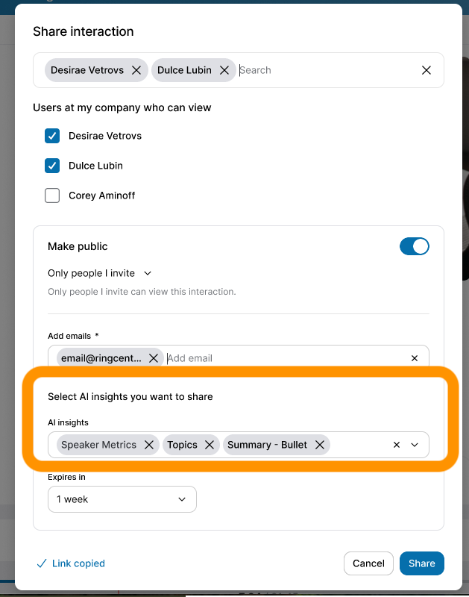Remove the Summary - Bullet insight chip
Image resolution: width=469 pixels, height=597 pixels.
319,444
